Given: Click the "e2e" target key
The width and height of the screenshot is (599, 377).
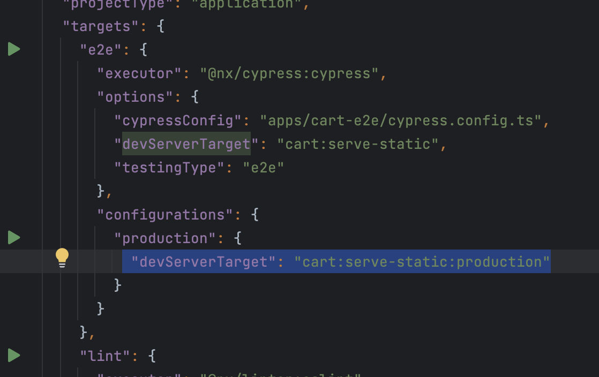Looking at the screenshot, I should click(101, 50).
